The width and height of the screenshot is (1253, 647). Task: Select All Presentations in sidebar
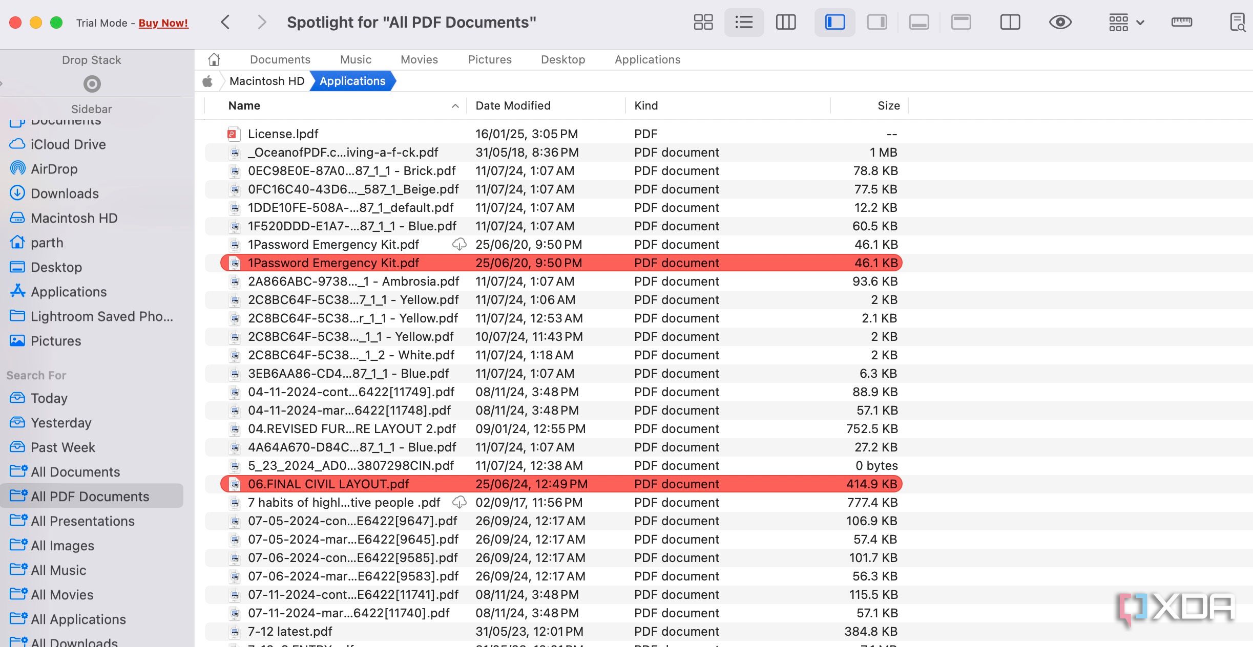82,521
